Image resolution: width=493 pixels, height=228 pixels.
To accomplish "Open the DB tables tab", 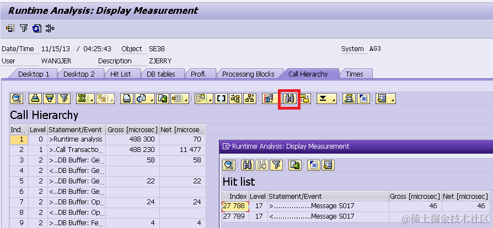I will click(161, 74).
